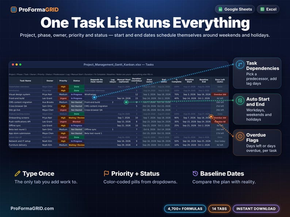Viewport: 290px width, 217px height.
Task: Open Status dropdown for Onboarding screens
Action: pyautogui.click(x=76, y=118)
